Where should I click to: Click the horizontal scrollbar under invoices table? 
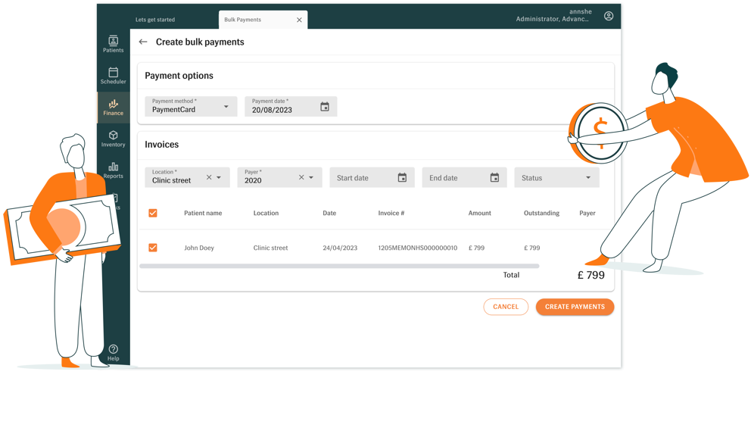point(339,266)
